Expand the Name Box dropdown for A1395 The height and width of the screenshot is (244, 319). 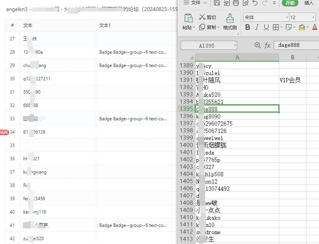(x=235, y=46)
